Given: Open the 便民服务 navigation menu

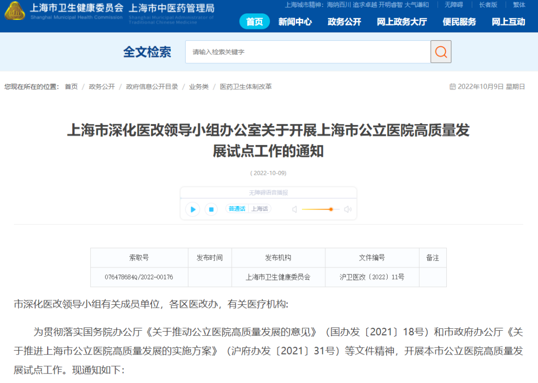Looking at the screenshot, I should (x=459, y=22).
